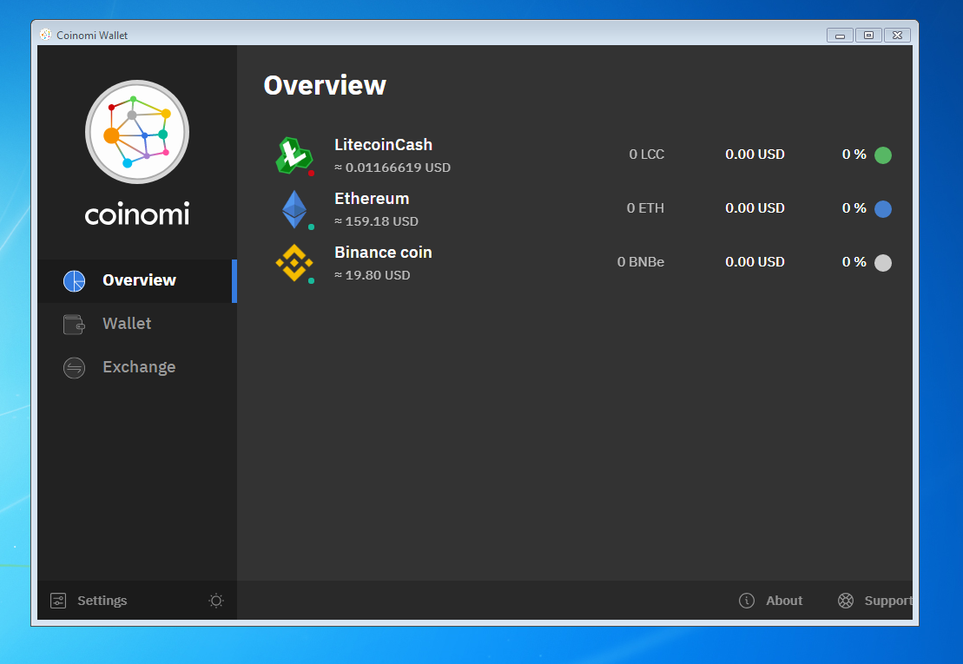Click the 0 ETH balance
963x664 pixels.
[645, 208]
